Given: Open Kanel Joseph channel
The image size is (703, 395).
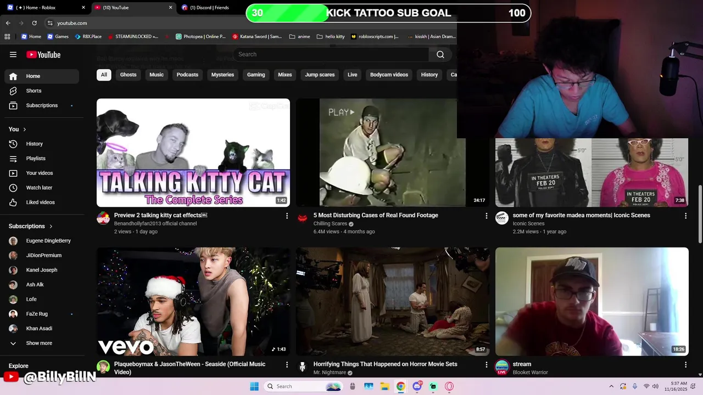Looking at the screenshot, I should click(x=42, y=270).
